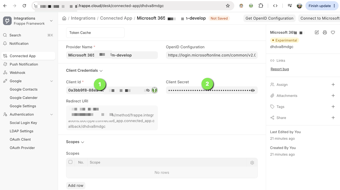Reveal Client Secret with eye icon
The image size is (340, 190).
click(x=253, y=91)
